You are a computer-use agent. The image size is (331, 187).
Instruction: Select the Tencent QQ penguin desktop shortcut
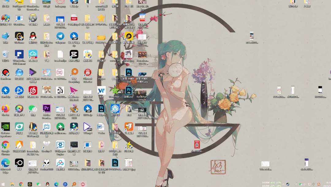click(33, 38)
